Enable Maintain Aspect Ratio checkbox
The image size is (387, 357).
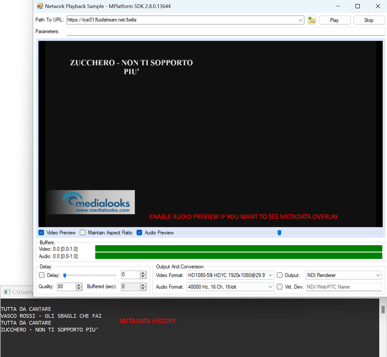click(x=83, y=233)
